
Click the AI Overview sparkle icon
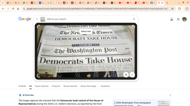point(20,95)
